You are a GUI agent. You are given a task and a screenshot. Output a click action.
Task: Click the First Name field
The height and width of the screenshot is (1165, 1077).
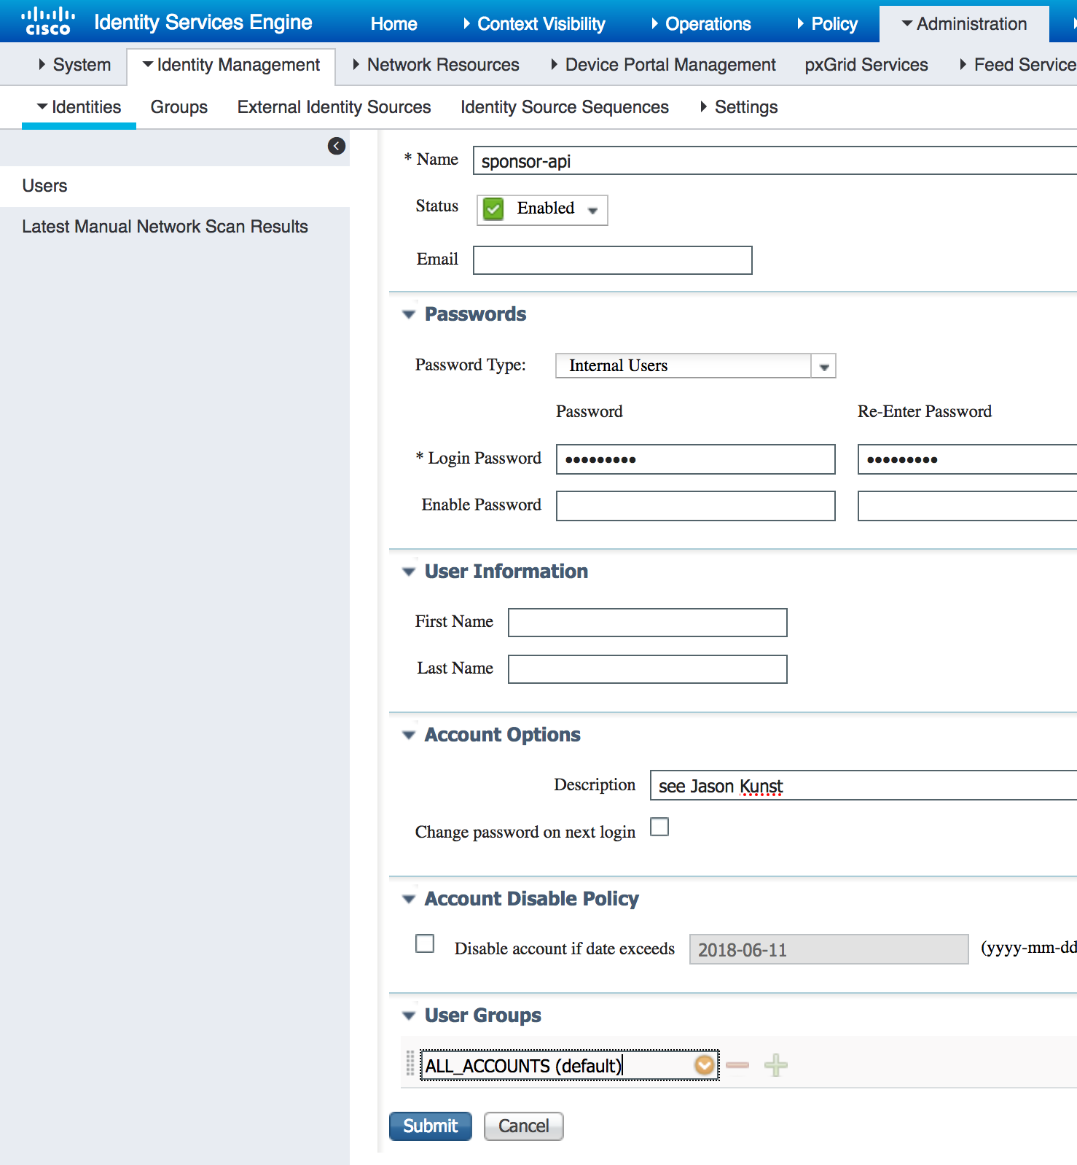point(648,623)
